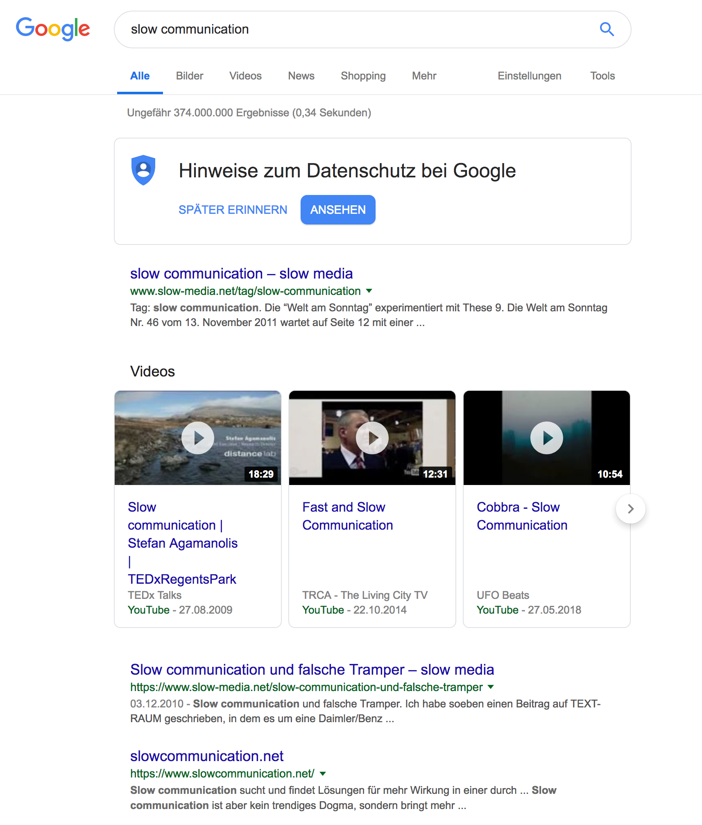Switch to the News tab

click(x=301, y=76)
